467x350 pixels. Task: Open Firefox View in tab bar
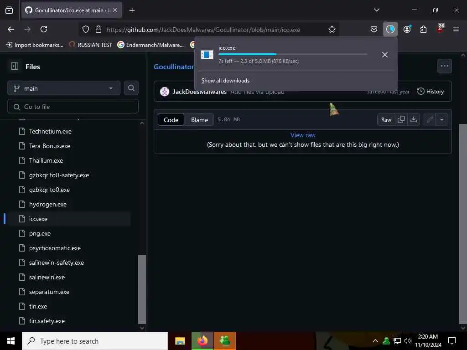[x=9, y=10]
